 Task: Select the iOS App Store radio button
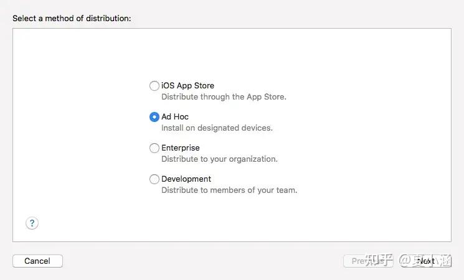pyautogui.click(x=154, y=86)
